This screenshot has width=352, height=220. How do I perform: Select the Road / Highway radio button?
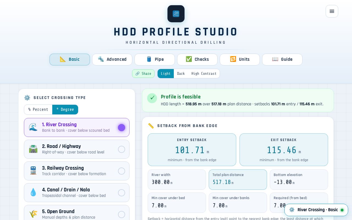coord(122,149)
